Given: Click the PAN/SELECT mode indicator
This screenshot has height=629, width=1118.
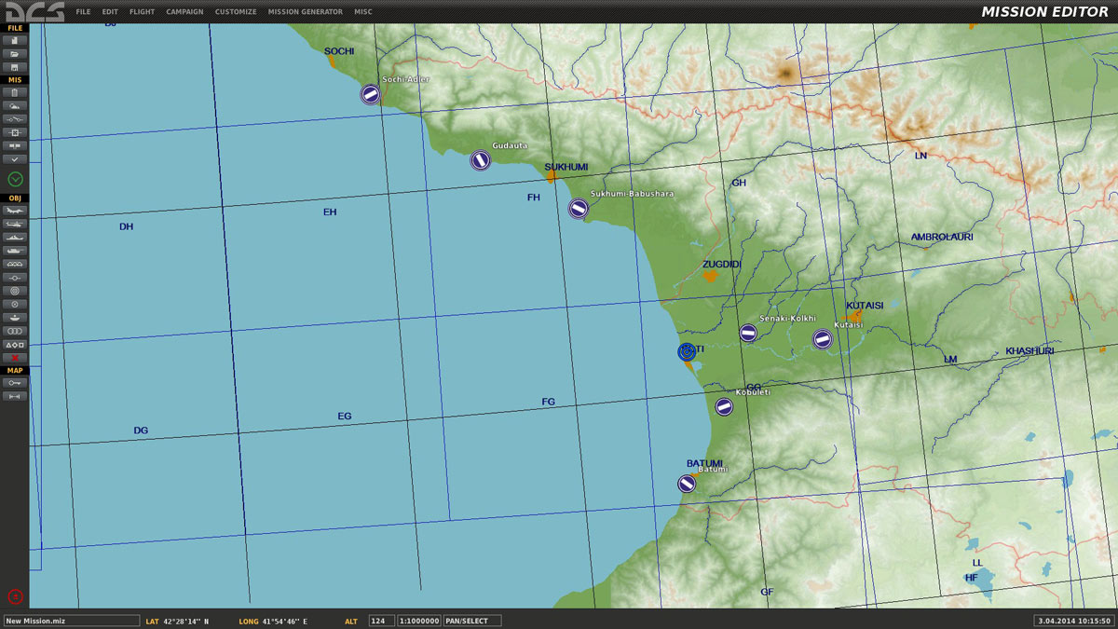Looking at the screenshot, I should click(x=472, y=621).
